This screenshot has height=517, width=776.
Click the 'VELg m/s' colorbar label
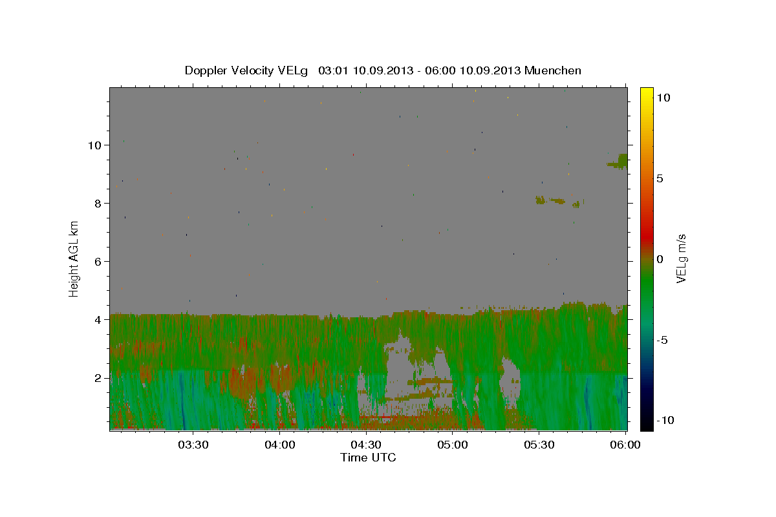coord(680,259)
